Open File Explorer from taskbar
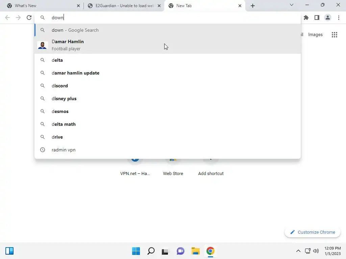The width and height of the screenshot is (346, 259). pyautogui.click(x=196, y=251)
